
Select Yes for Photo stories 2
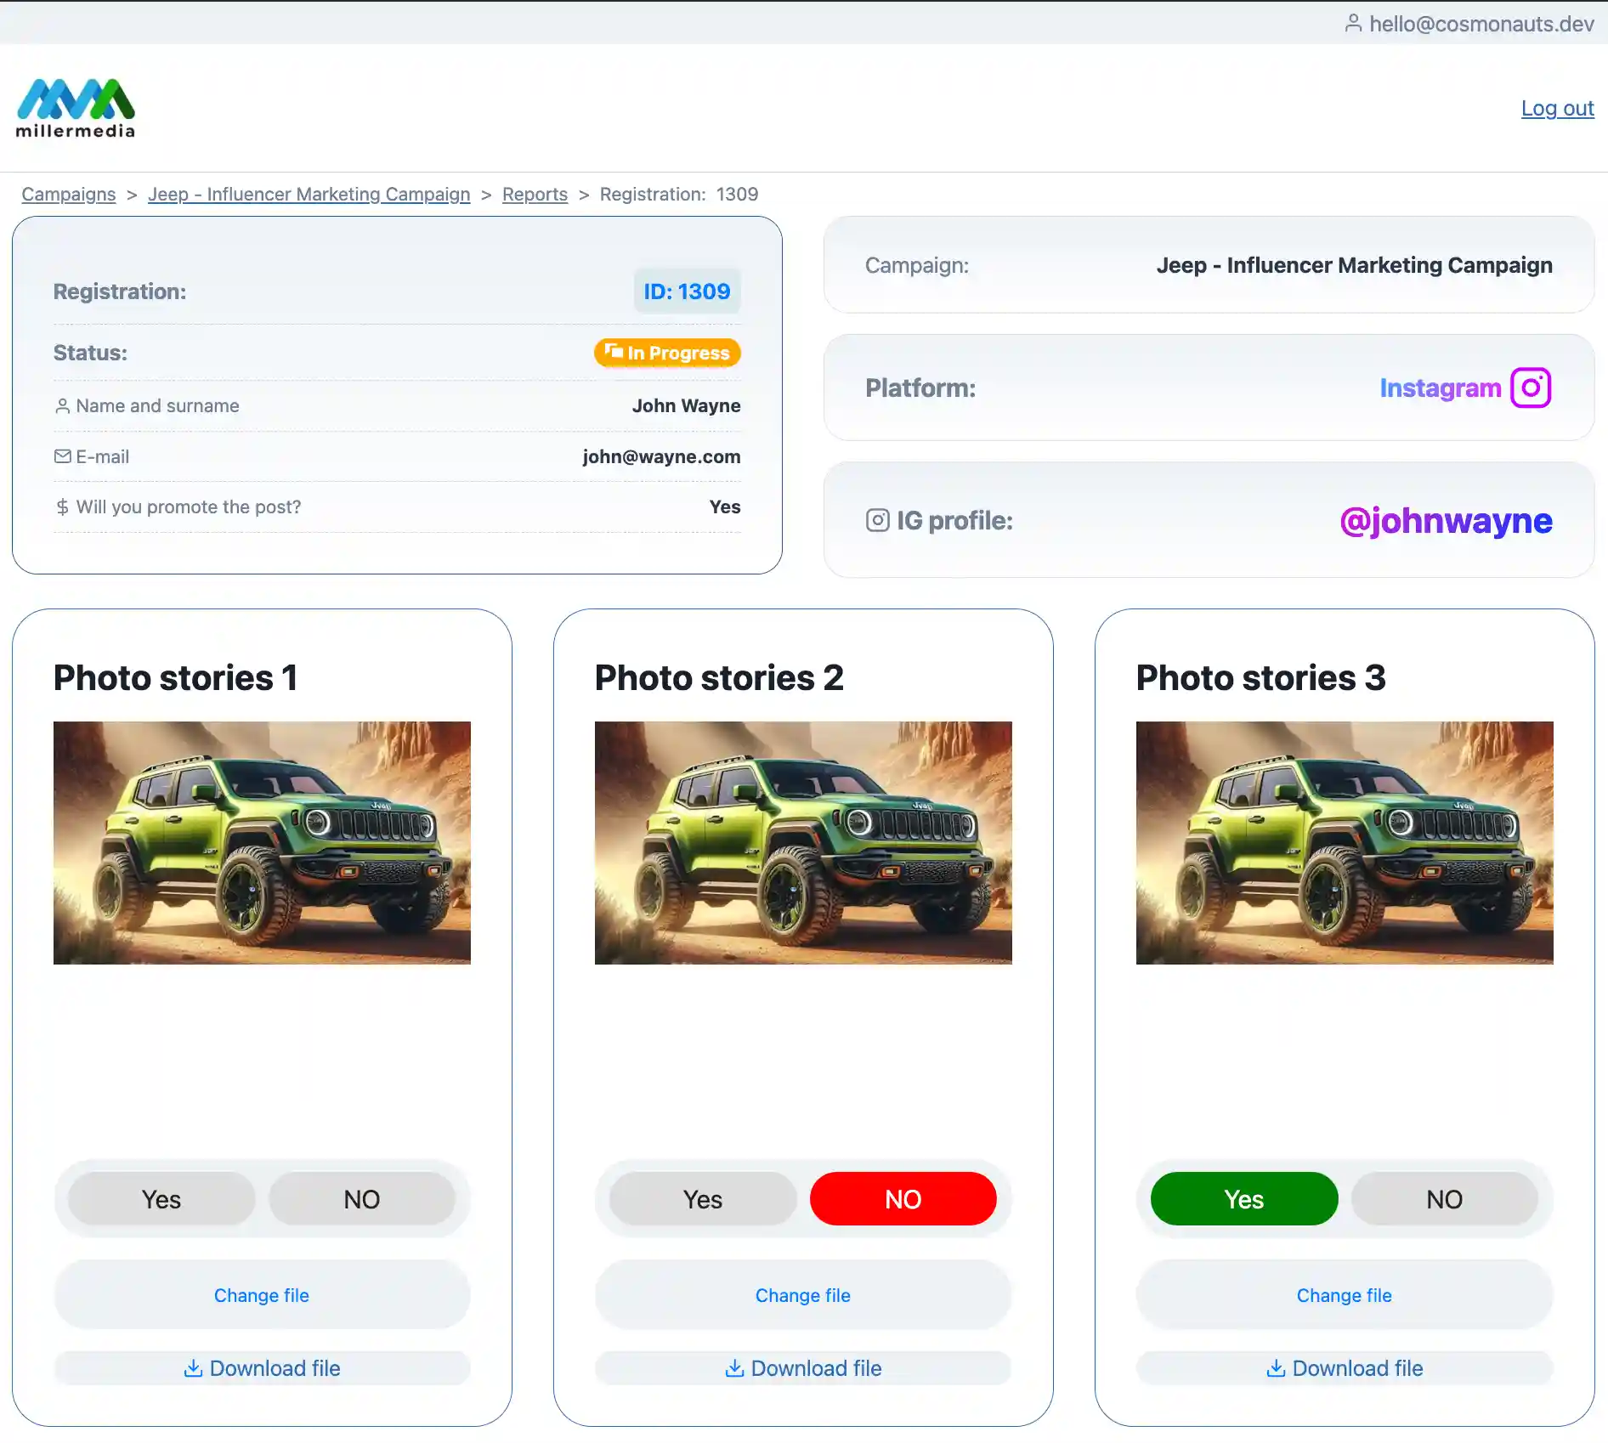coord(703,1199)
